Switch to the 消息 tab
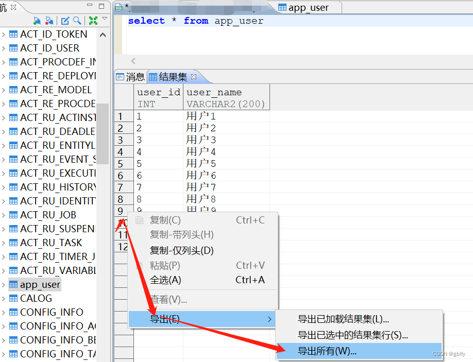473x362 pixels. point(131,77)
